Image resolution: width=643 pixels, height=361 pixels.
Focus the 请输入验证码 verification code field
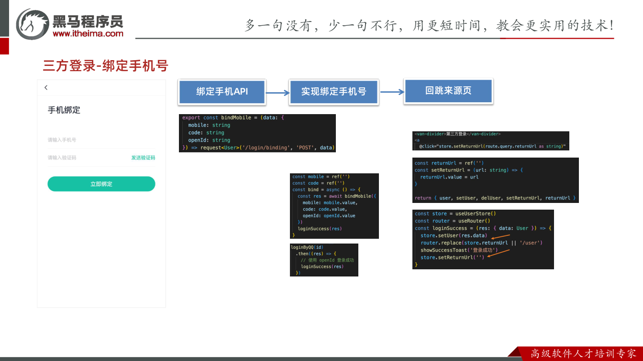(x=86, y=158)
